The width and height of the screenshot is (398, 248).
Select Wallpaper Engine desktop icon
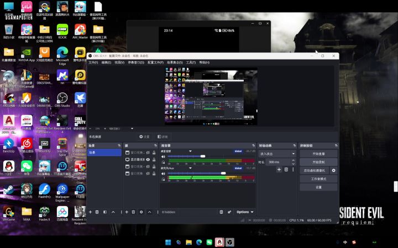click(62, 192)
